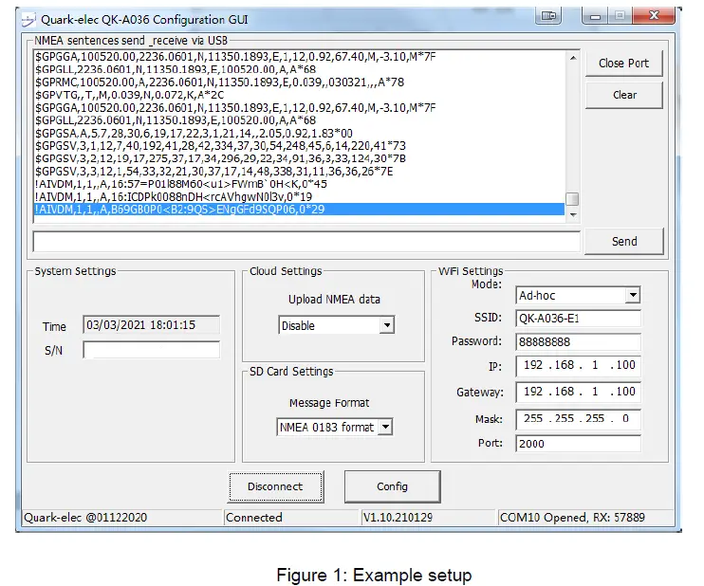Select the !AIVDM line ending 0*45
Viewport: 704px width, 586px height.
(x=181, y=184)
